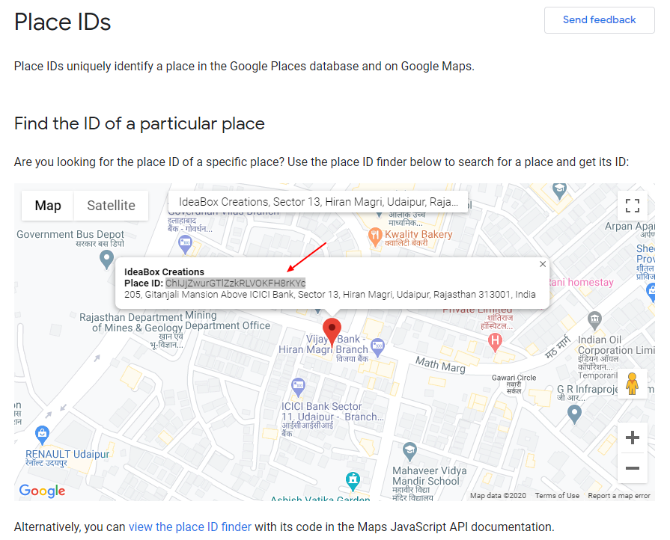Toggle fullscreen map view icon

[633, 206]
